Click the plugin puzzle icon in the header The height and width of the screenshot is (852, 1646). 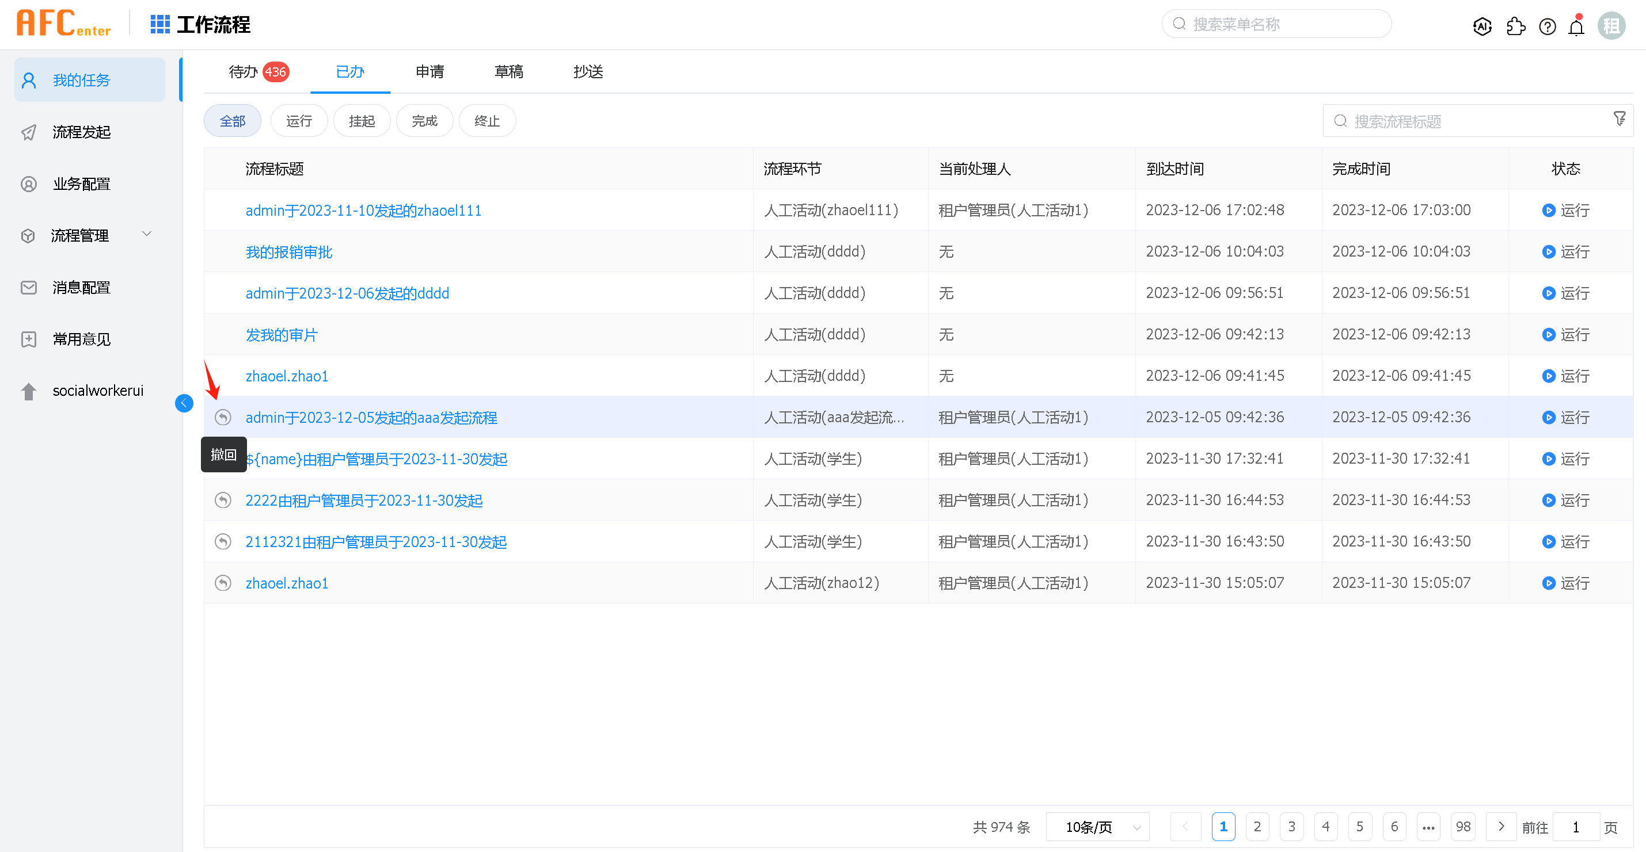[1516, 26]
